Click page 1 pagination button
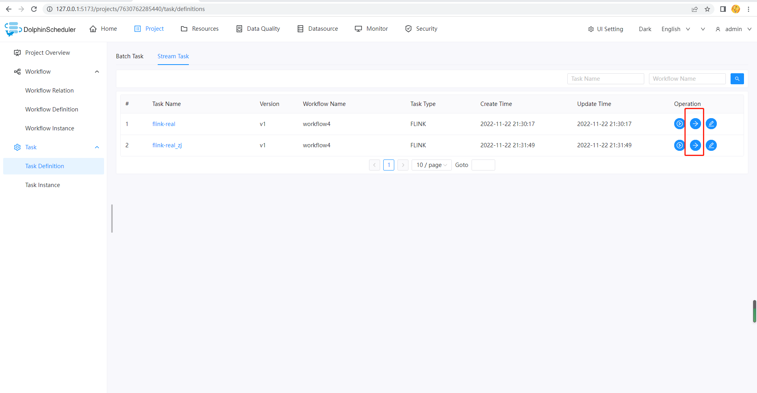The width and height of the screenshot is (757, 393). tap(389, 165)
